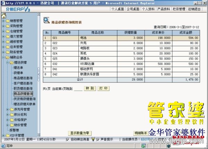
Task: Expand the 仓储管理 tree node
Action: 3,31
